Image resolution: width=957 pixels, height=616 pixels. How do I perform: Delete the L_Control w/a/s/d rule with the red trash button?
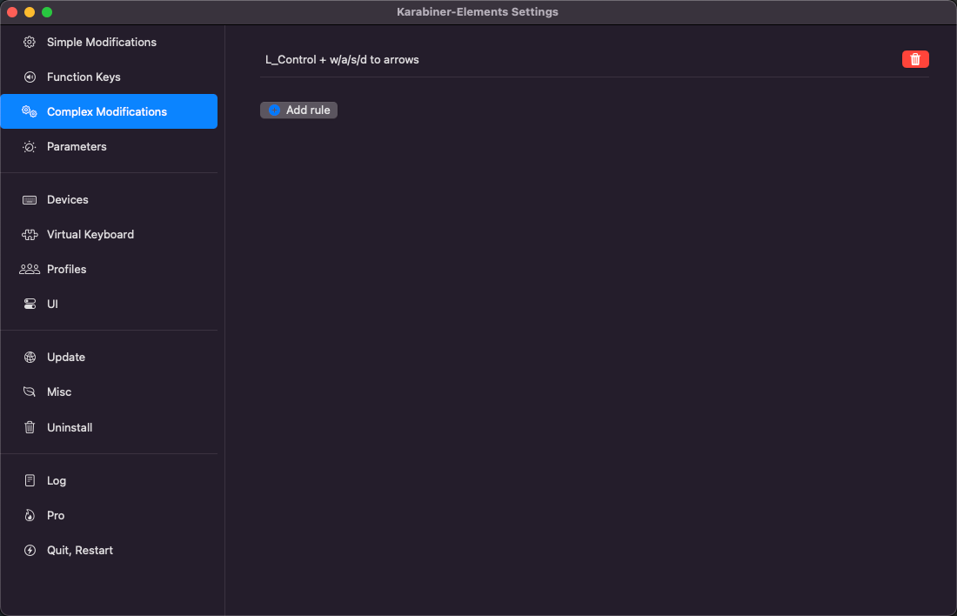915,59
